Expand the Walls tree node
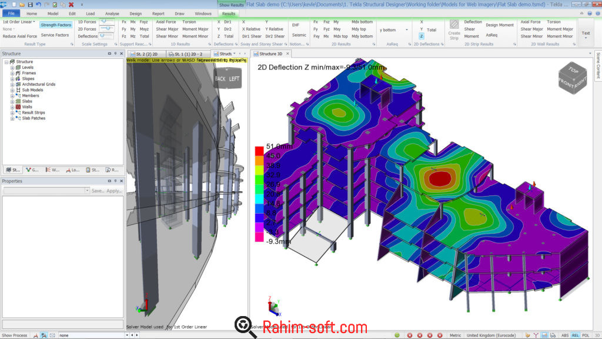This screenshot has height=339, width=602. 12,107
